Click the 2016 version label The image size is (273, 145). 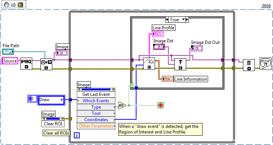(266, 6)
